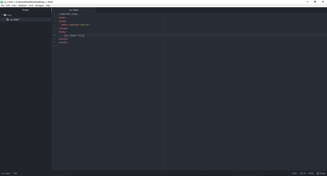
Task: Open the Find menu
Action: 31,5
